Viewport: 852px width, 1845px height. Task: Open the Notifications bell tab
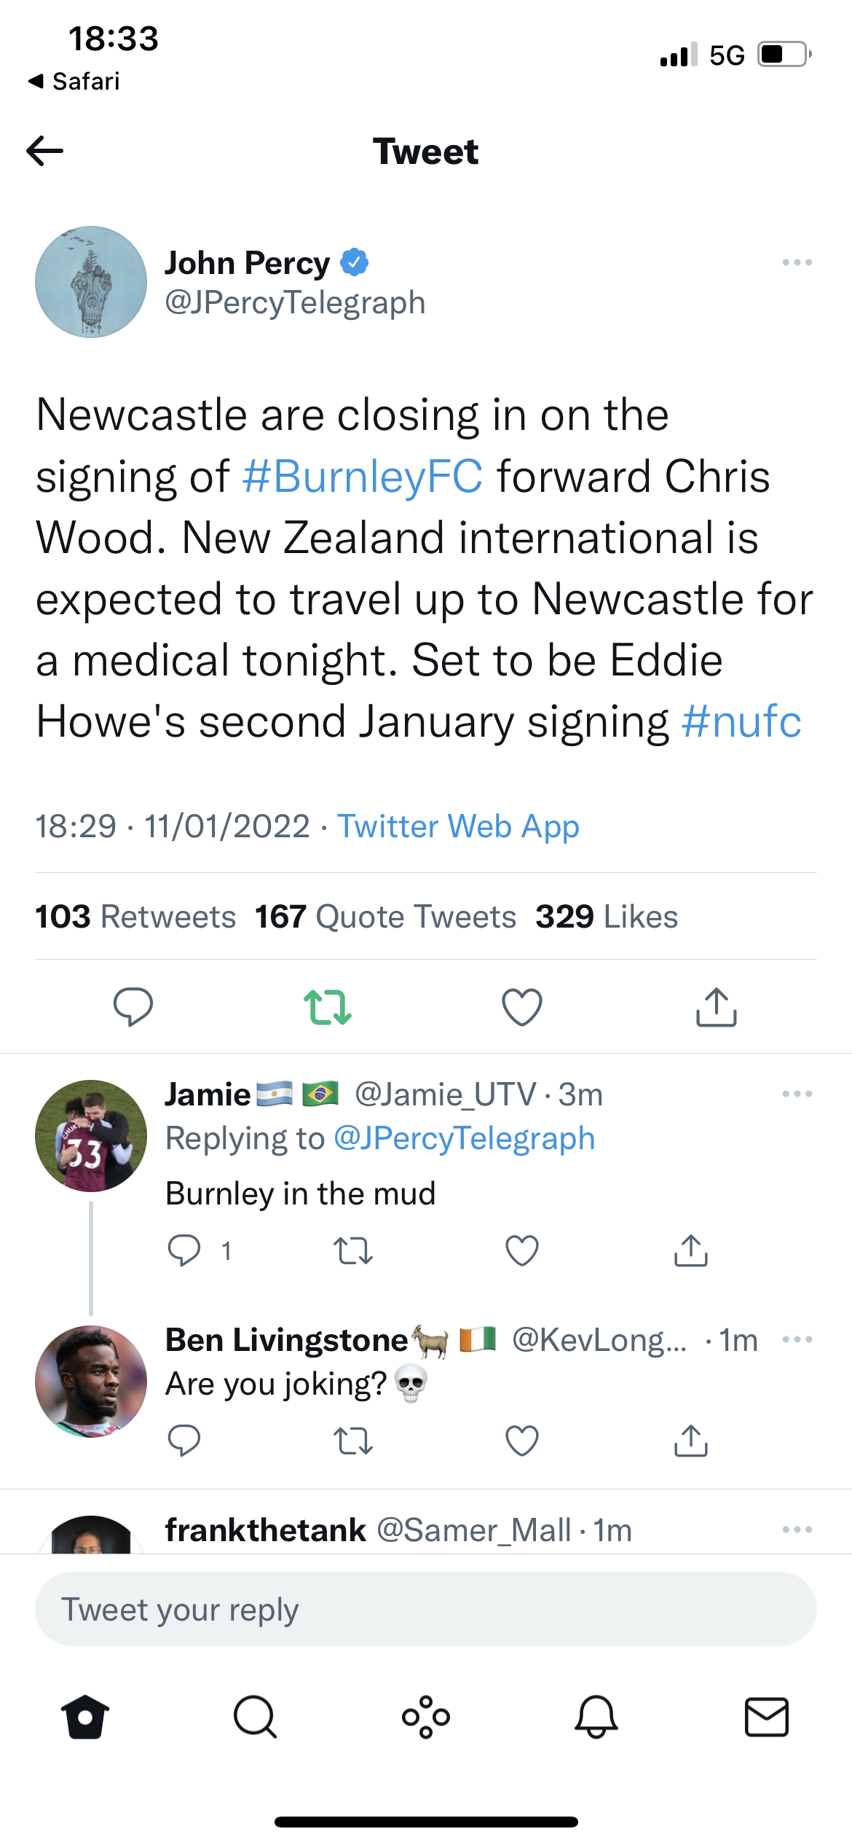pyautogui.click(x=596, y=1717)
